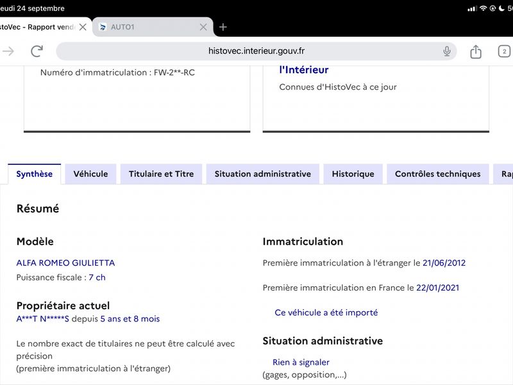
Task: Tap the histovec.interieur.gouv.fr address field
Action: coord(256,51)
